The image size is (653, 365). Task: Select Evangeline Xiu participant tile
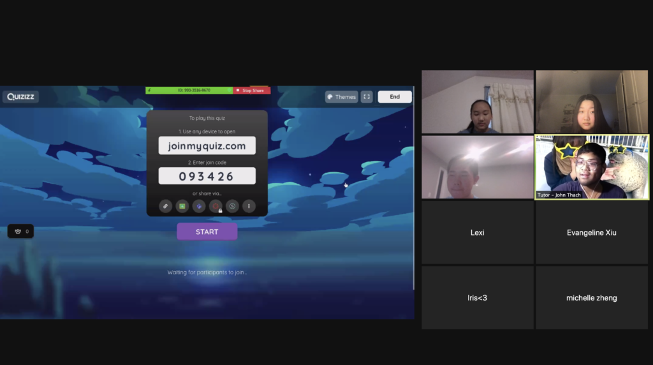(x=592, y=232)
